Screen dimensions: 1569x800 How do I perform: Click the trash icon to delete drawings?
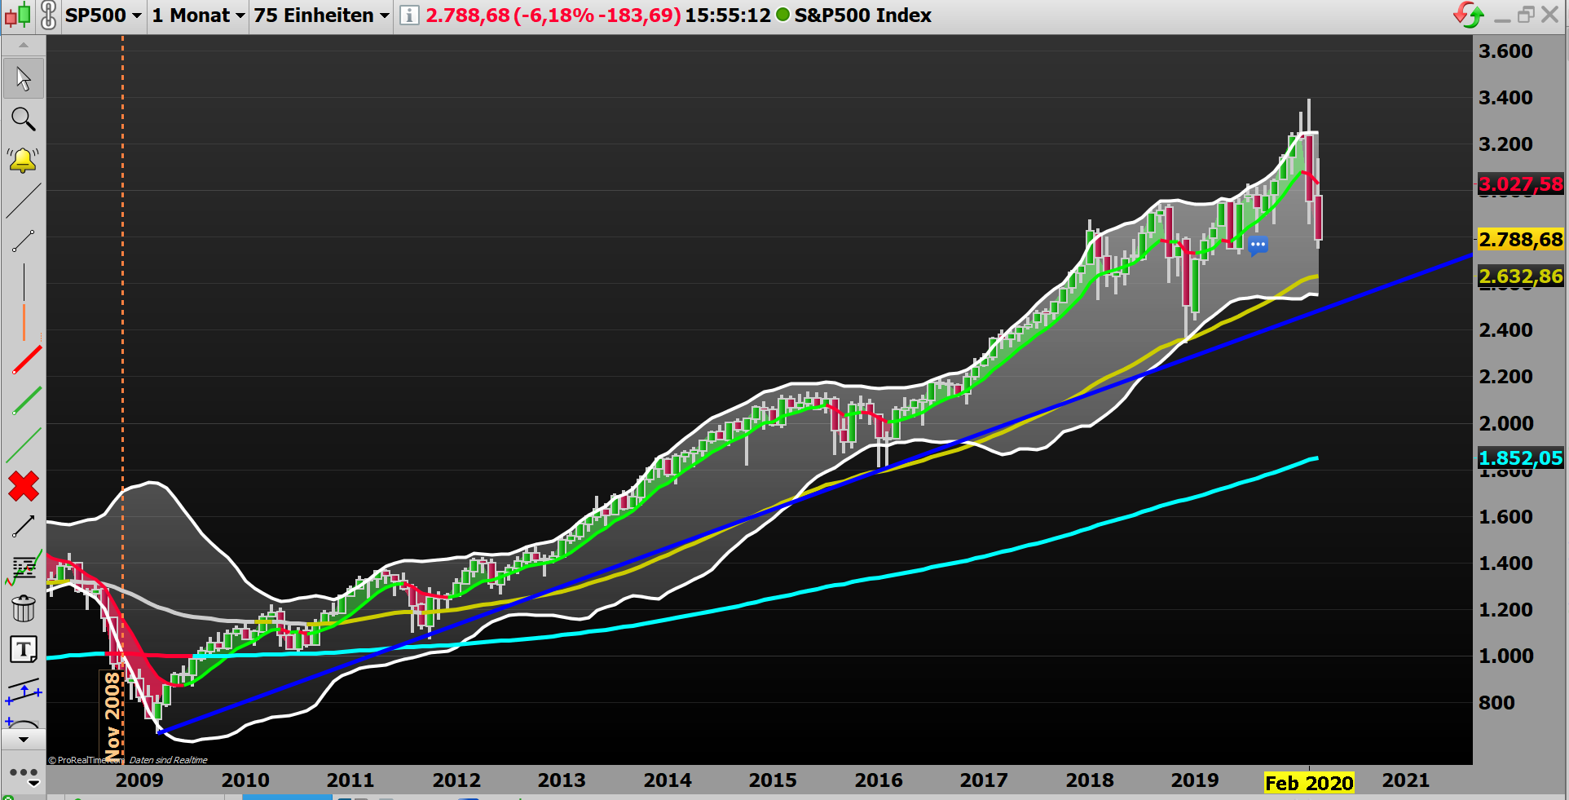pyautogui.click(x=24, y=608)
